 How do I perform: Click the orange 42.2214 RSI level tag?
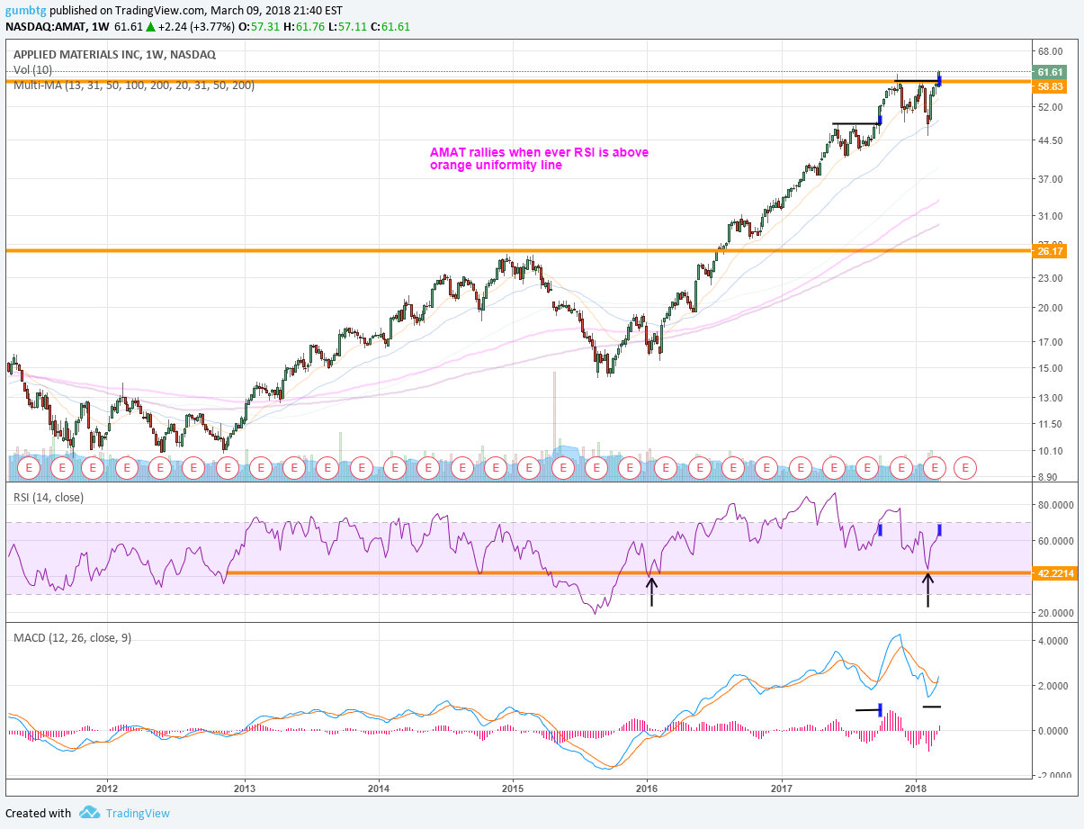pos(1055,572)
